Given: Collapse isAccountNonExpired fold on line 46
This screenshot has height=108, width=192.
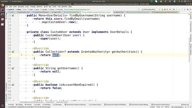Looking at the screenshot, I should pos(19,85).
